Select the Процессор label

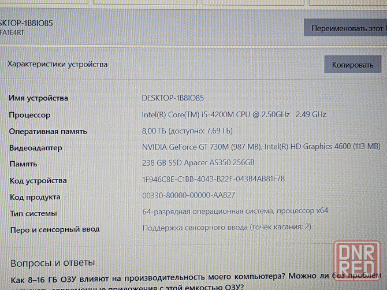pyautogui.click(x=29, y=115)
